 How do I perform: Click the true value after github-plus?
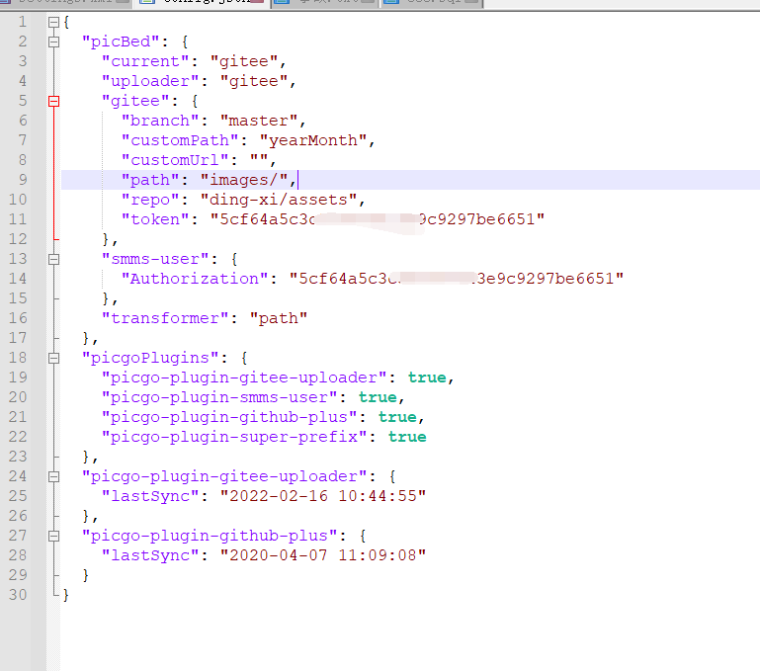click(x=397, y=417)
